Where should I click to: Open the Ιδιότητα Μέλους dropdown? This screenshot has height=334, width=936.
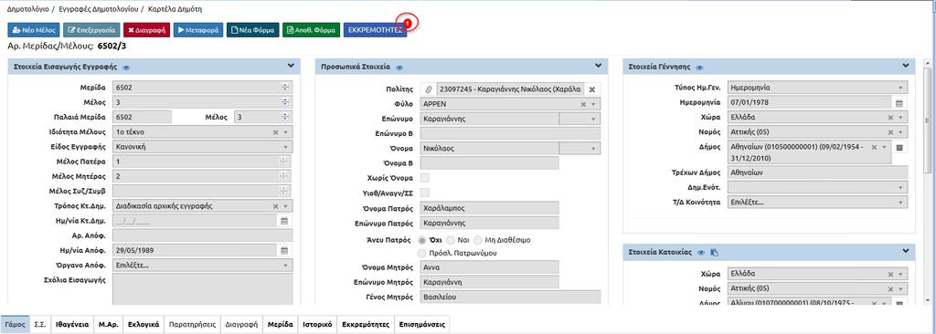tap(285, 132)
